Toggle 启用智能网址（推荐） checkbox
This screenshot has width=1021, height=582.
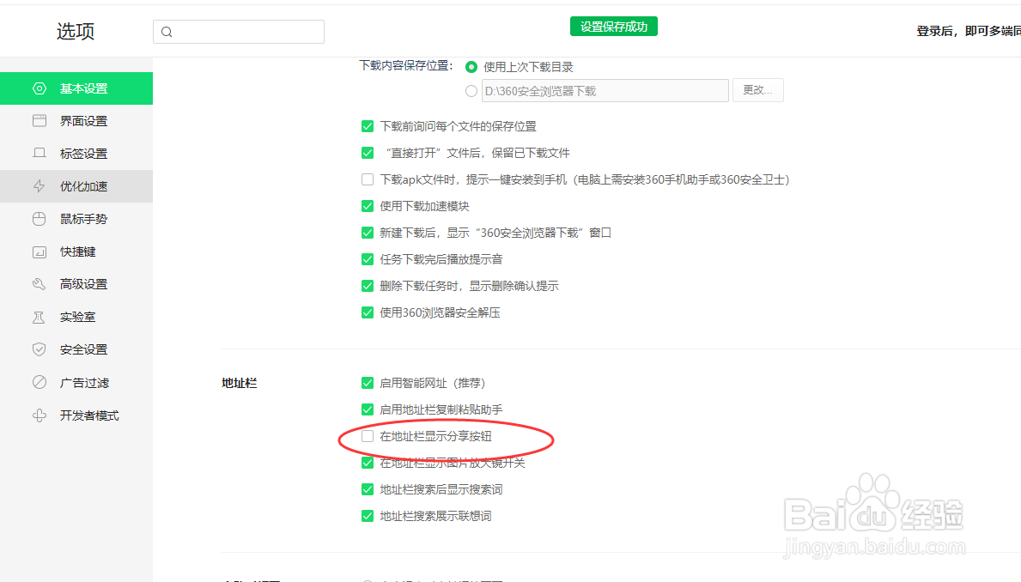368,384
